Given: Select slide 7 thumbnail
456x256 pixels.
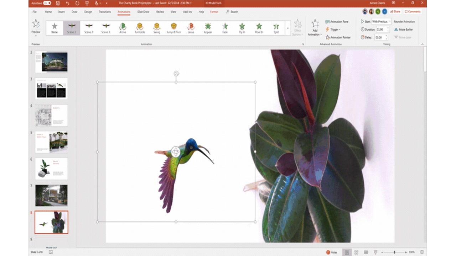Looking at the screenshot, I should pyautogui.click(x=51, y=195).
